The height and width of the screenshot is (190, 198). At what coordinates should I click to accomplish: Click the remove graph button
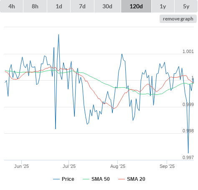[x=178, y=19]
